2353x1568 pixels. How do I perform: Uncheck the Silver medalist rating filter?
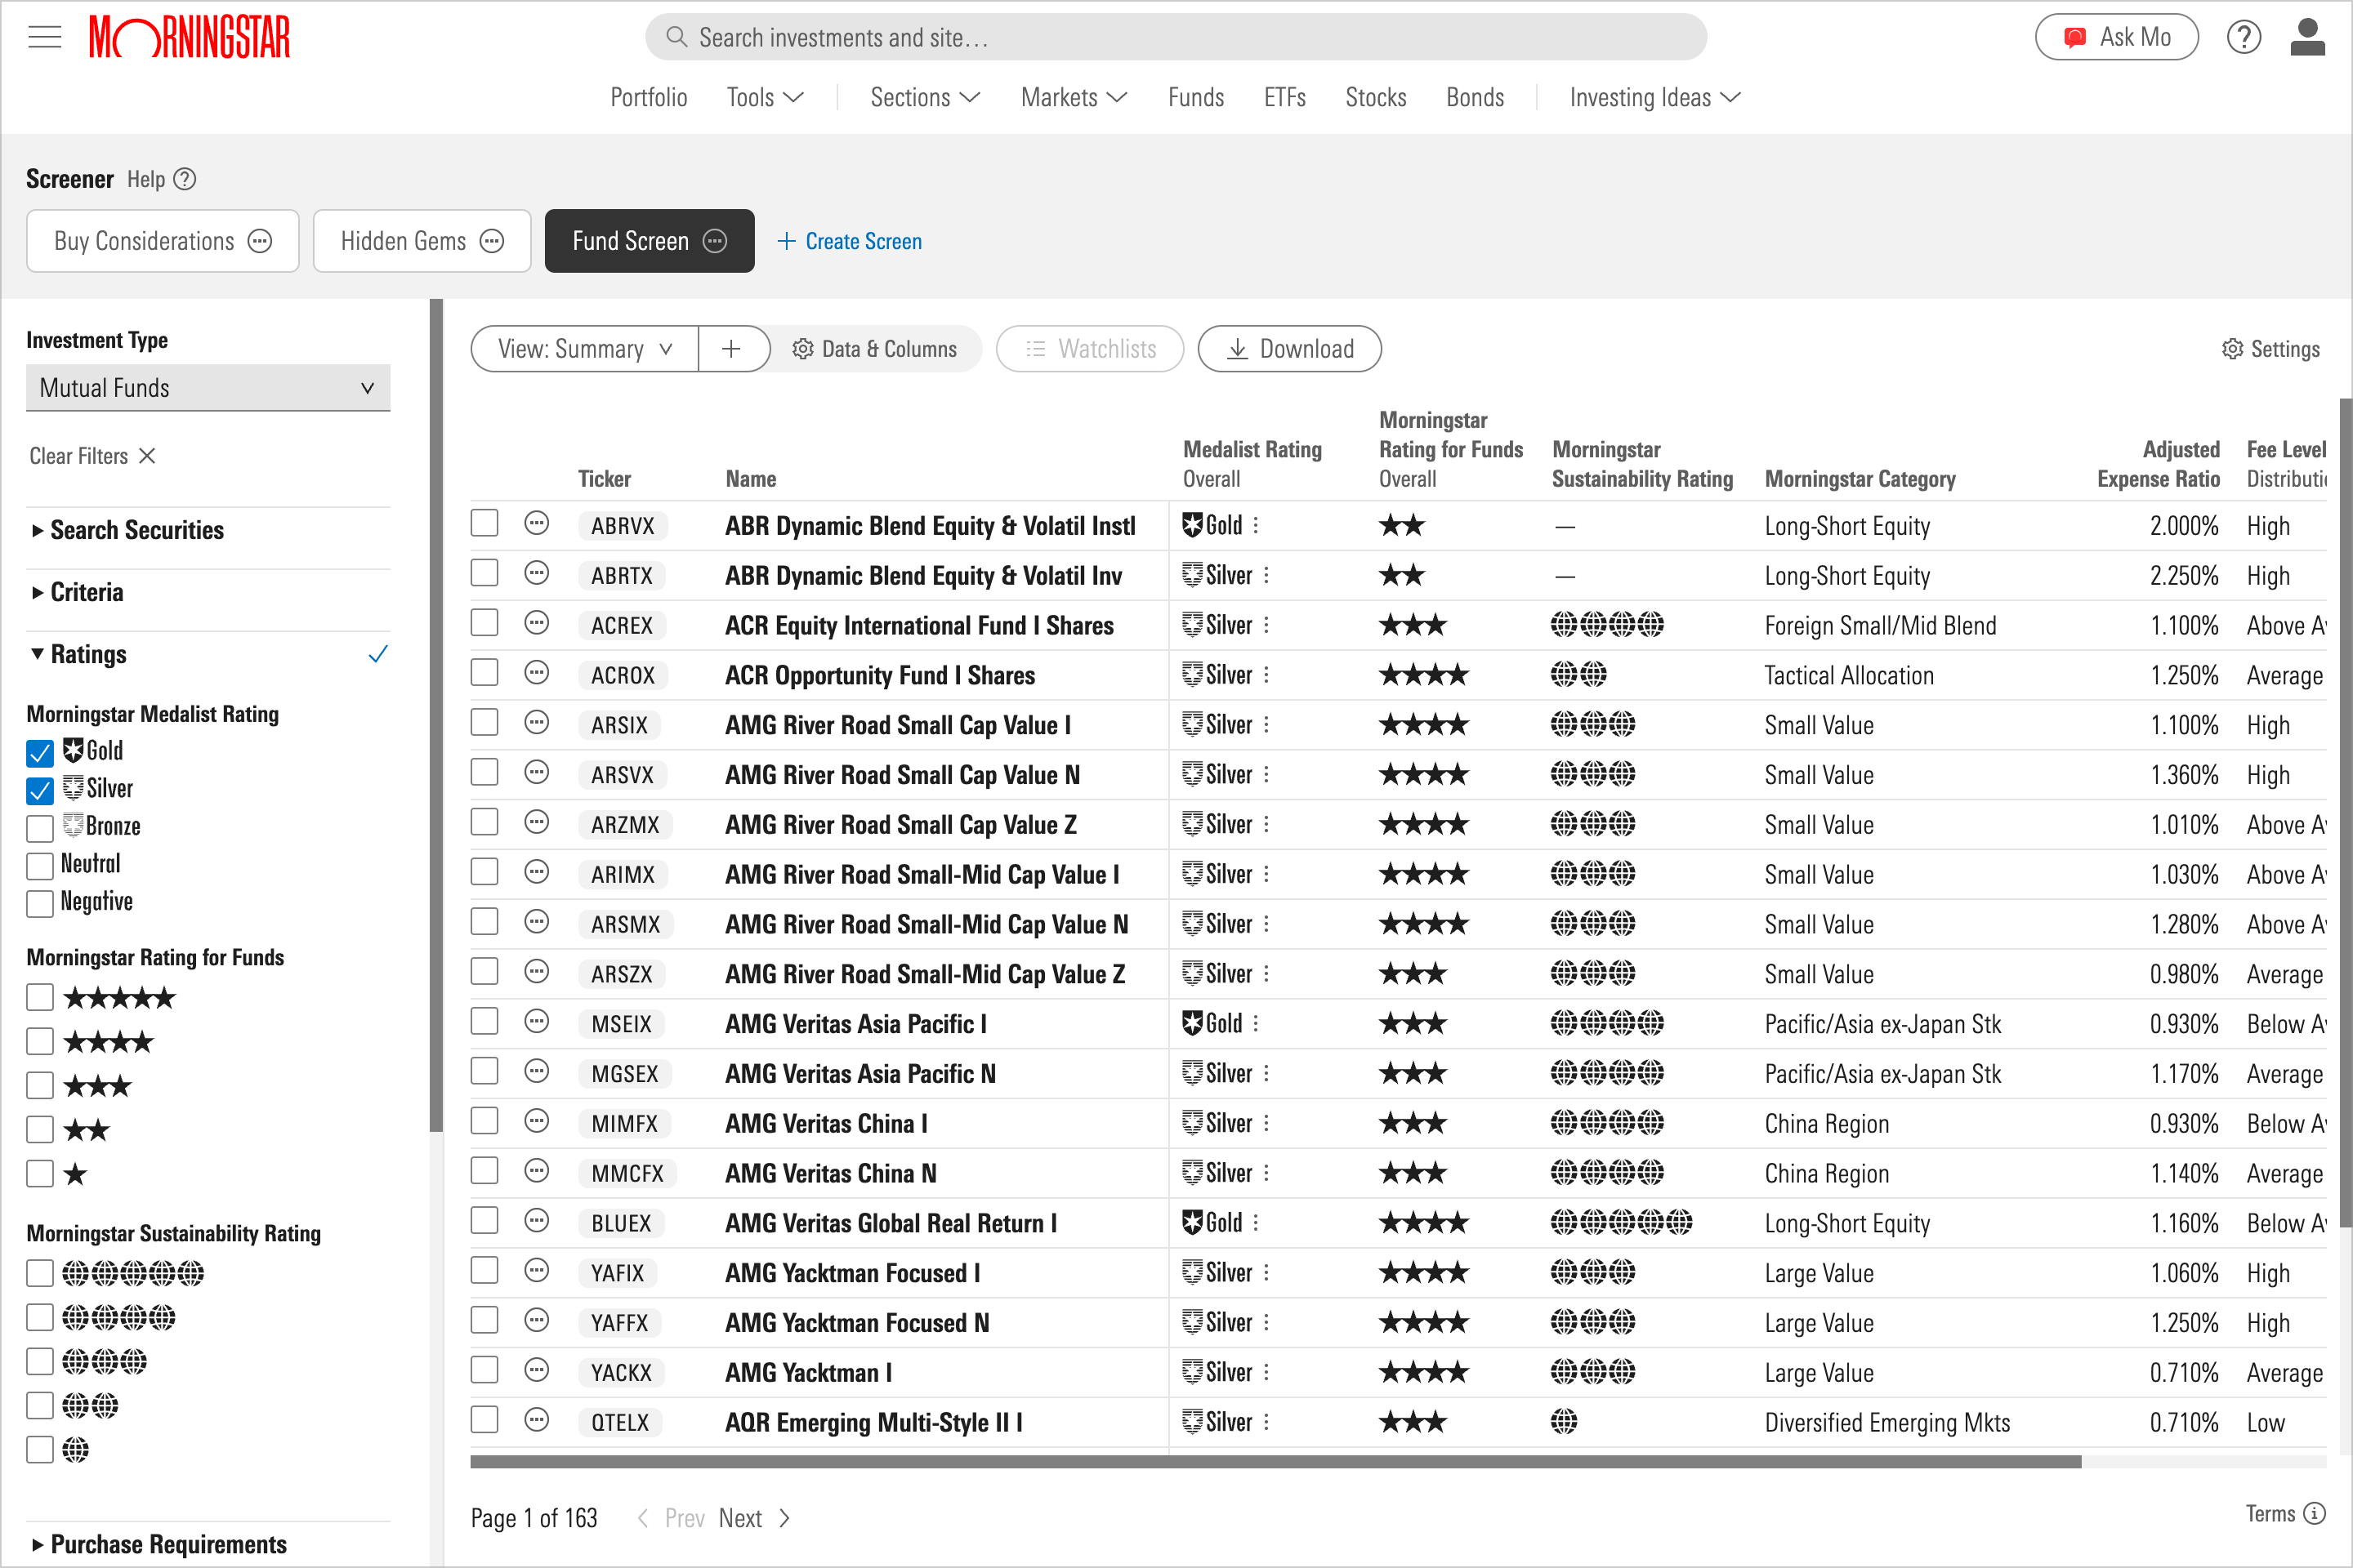click(39, 791)
